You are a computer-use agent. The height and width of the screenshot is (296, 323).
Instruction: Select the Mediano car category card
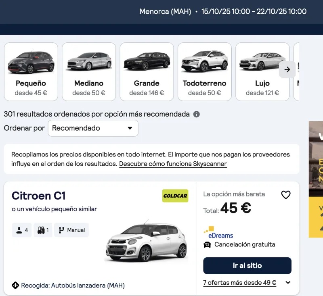[x=89, y=72]
